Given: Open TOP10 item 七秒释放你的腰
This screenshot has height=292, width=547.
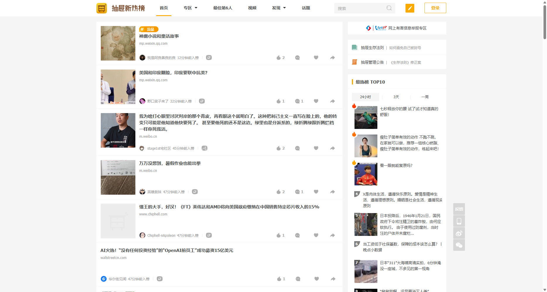Looking at the screenshot, I should [409, 112].
